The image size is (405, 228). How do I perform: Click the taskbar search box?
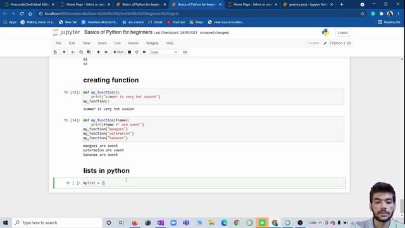click(x=57, y=222)
